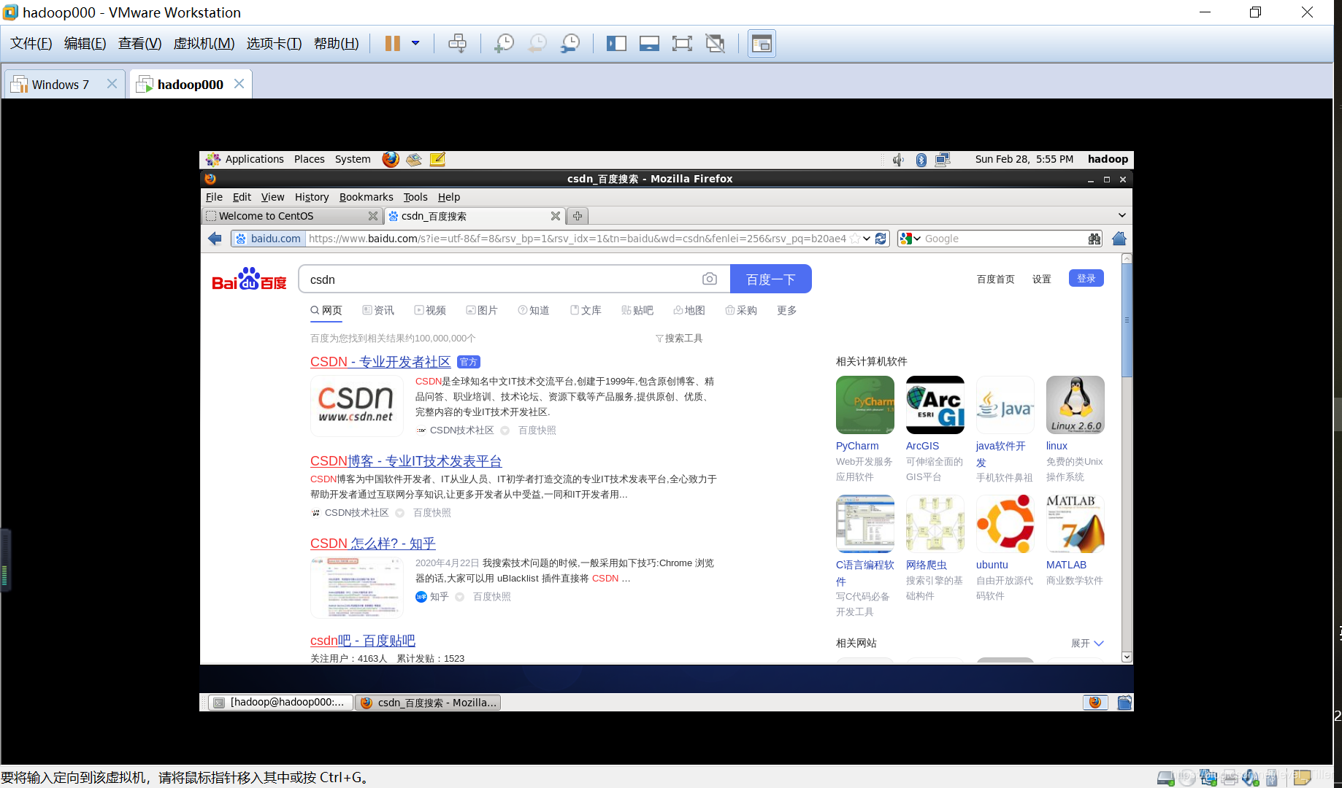Viewport: 1342px width, 788px height.
Task: Launch Firefox from the GNOME panel icon
Action: [x=391, y=159]
